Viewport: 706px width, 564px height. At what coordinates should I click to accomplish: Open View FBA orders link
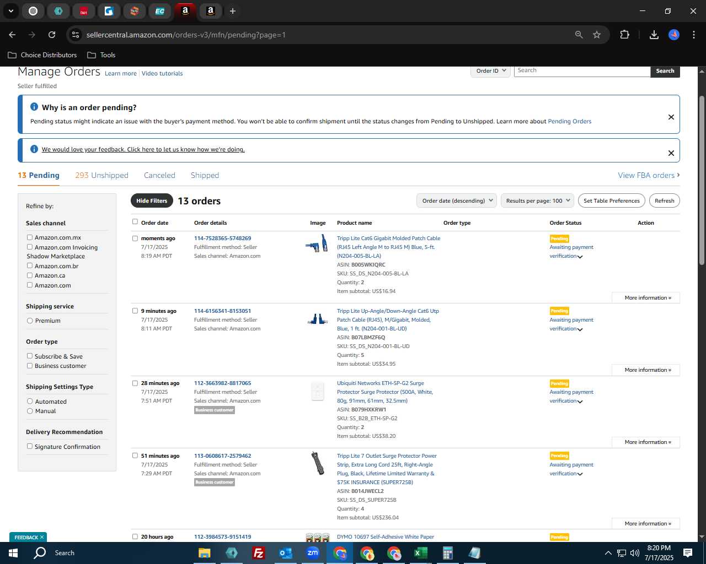pos(649,175)
